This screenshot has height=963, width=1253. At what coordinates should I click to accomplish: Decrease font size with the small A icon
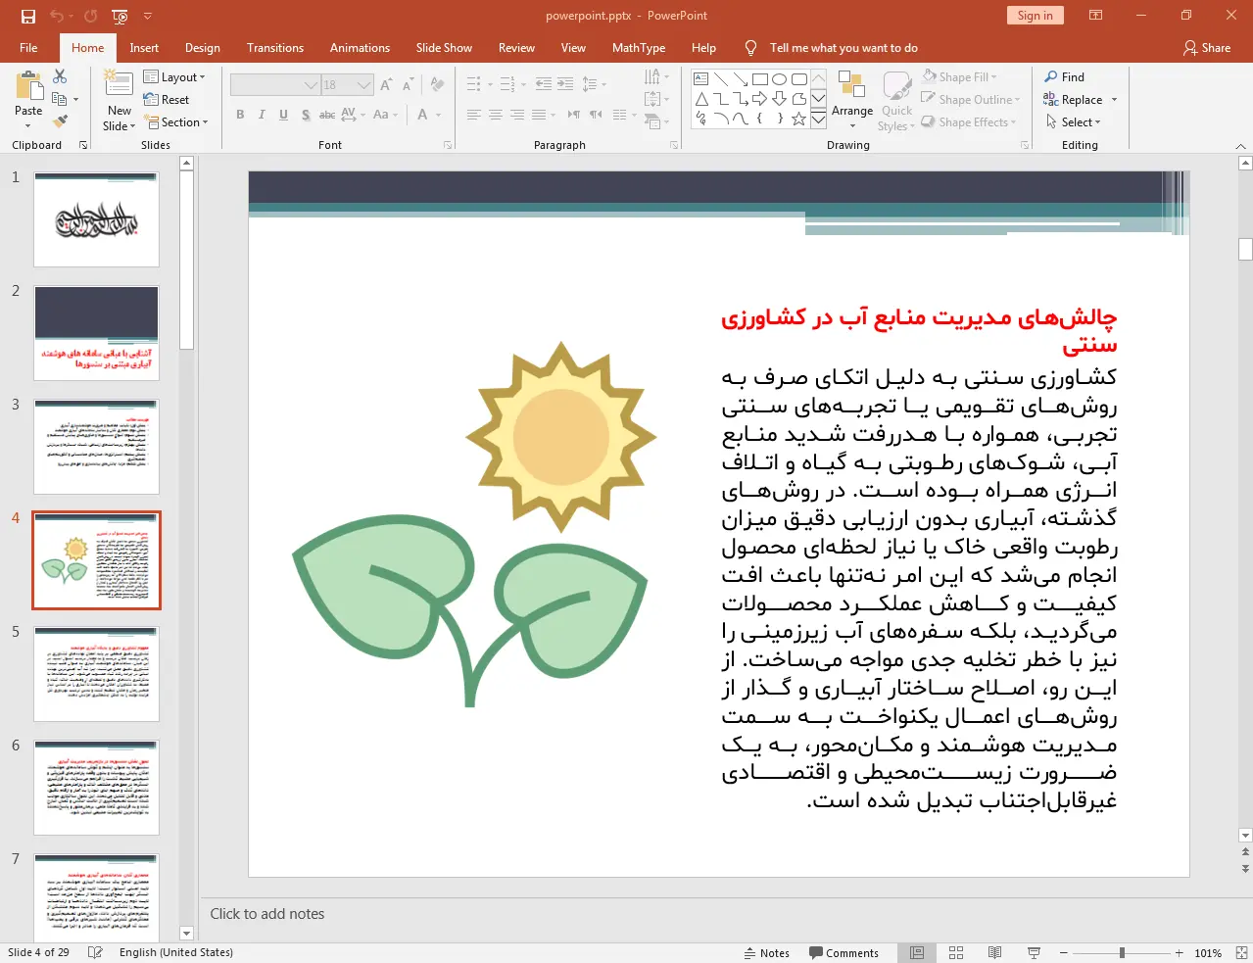(408, 85)
